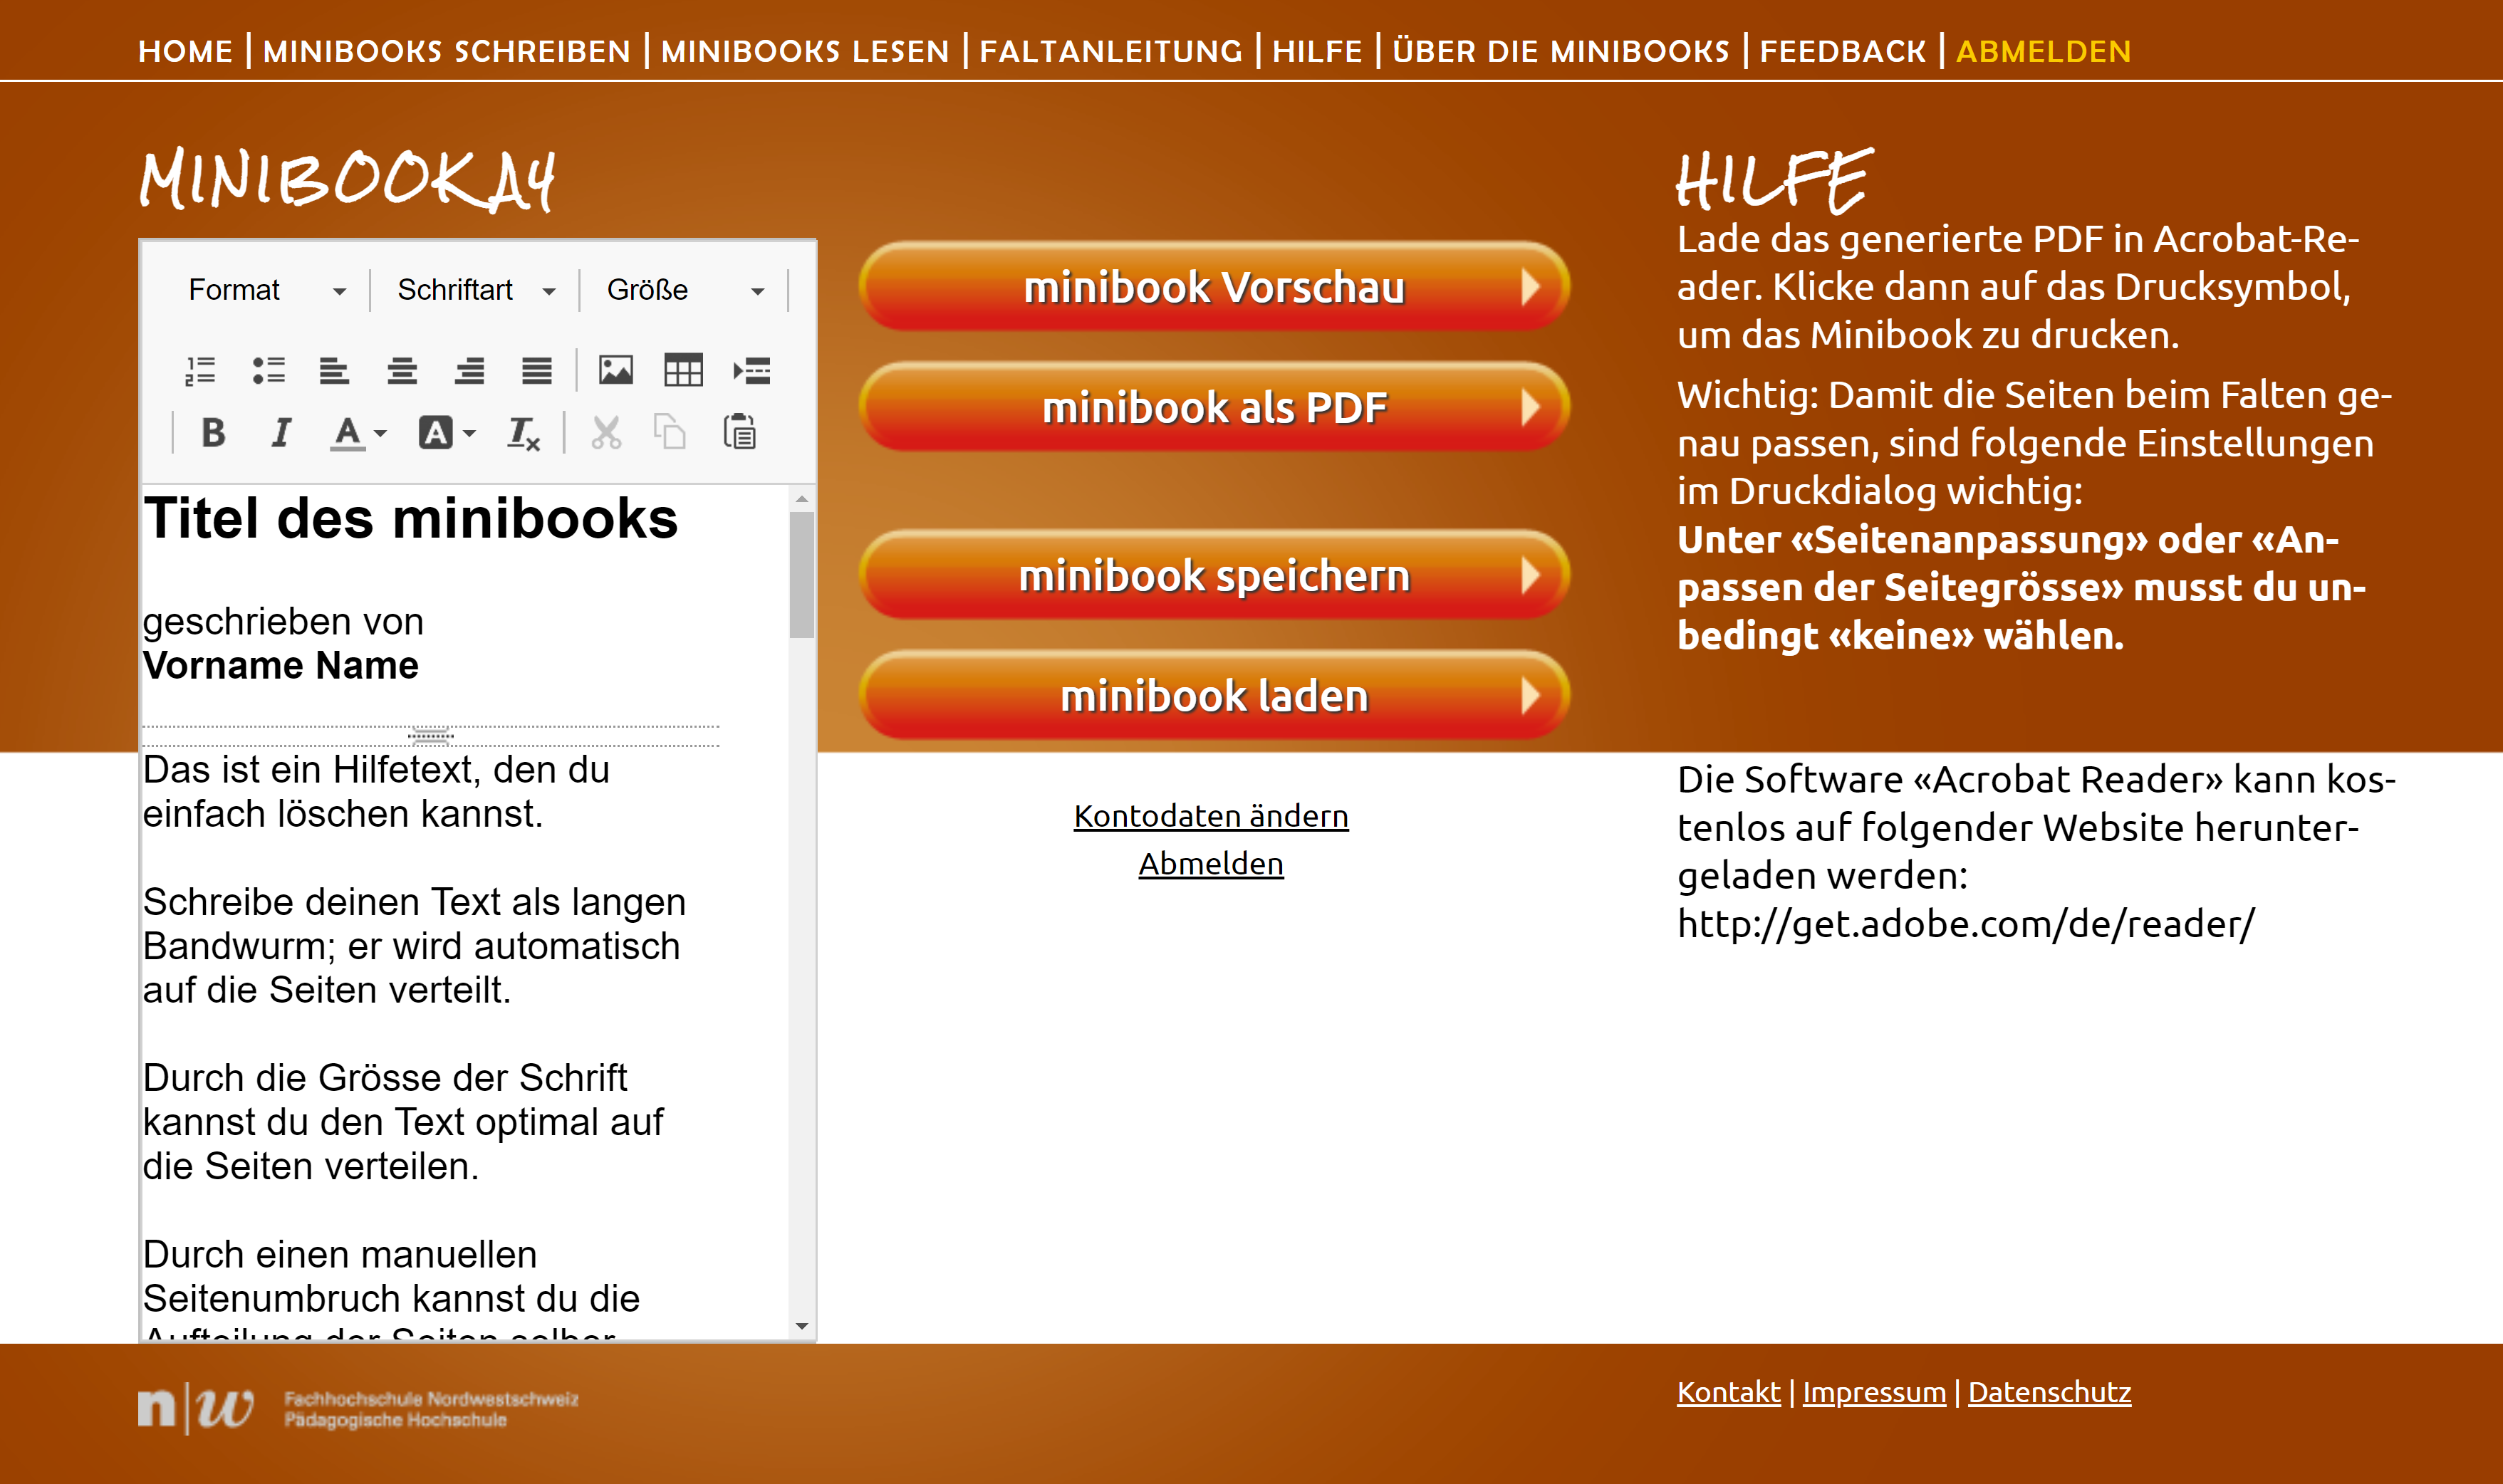Viewport: 2503px width, 1484px height.
Task: Click the minibook als PDF button
Action: 1213,407
